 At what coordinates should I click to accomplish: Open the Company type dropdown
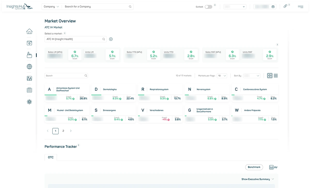[x=51, y=7]
